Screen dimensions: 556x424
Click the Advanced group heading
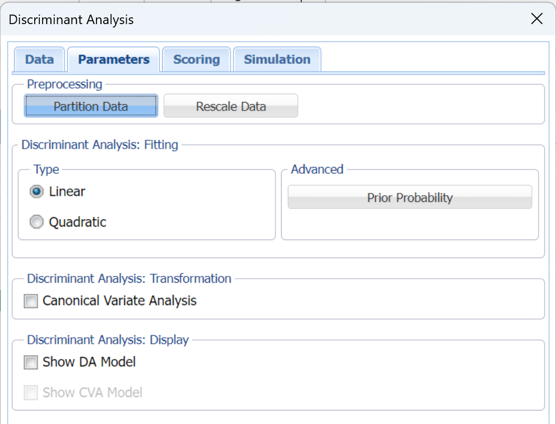(x=317, y=169)
